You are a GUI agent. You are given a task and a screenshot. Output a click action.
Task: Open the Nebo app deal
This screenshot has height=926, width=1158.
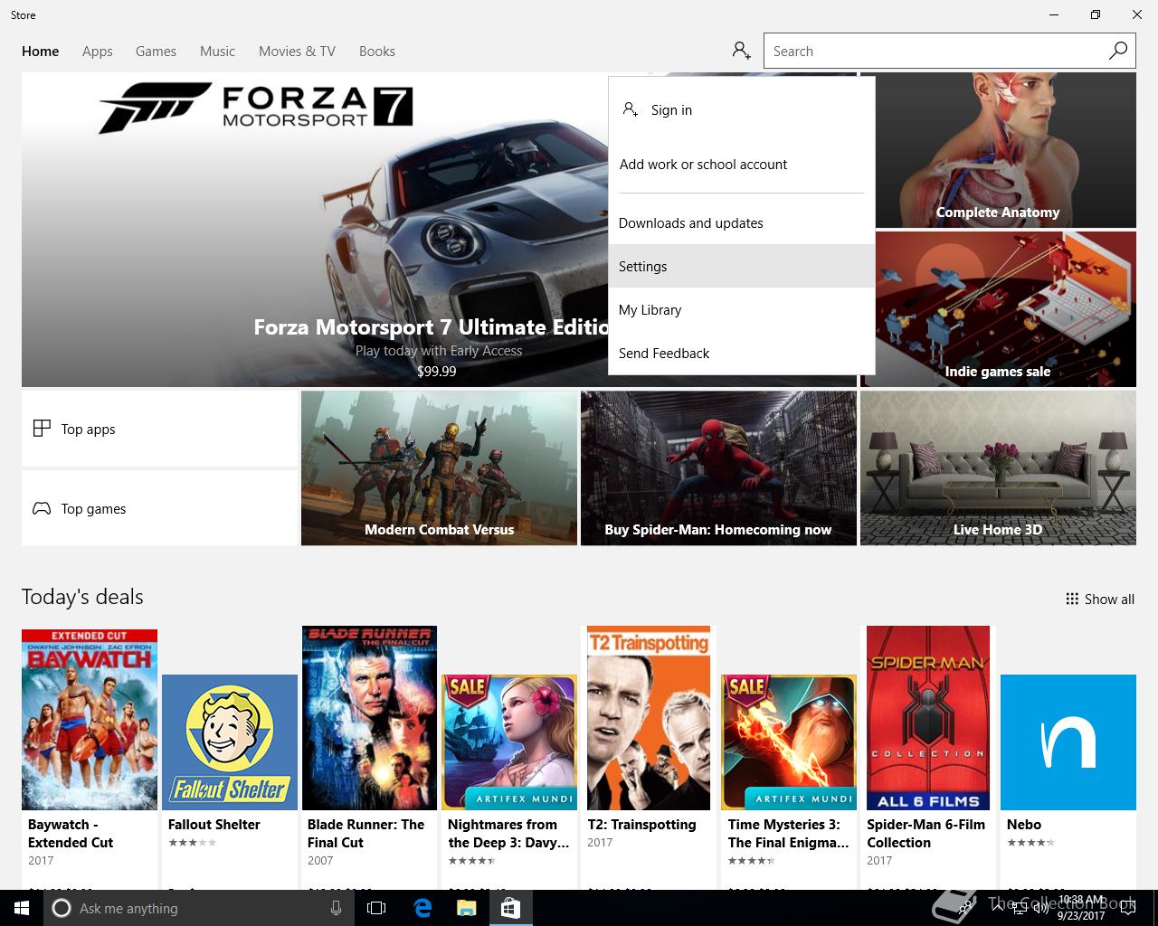pyautogui.click(x=1068, y=742)
